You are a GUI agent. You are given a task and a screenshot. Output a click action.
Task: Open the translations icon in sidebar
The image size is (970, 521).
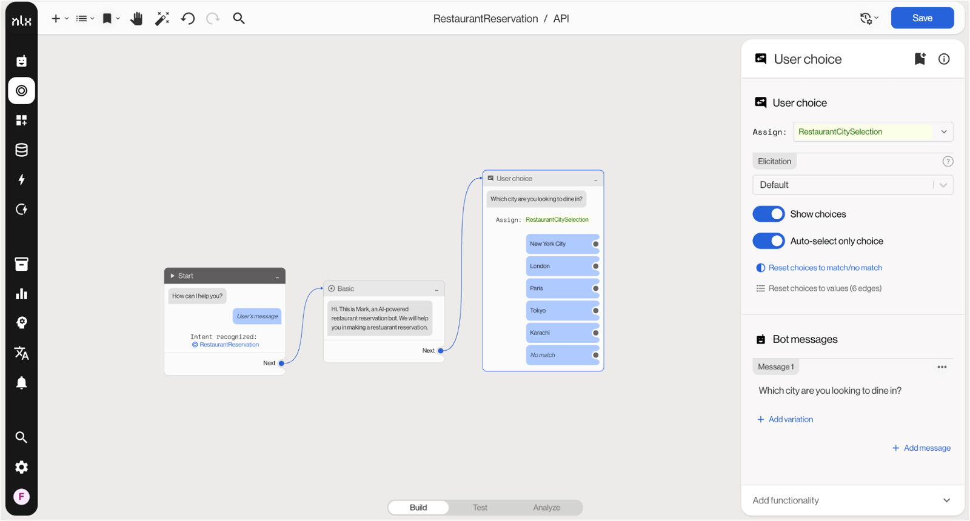22,353
